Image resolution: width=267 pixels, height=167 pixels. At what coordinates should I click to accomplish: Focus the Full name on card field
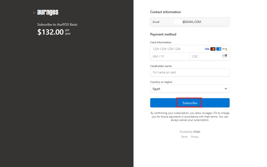point(190,73)
